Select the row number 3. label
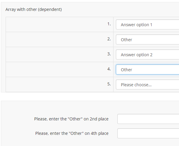 pyautogui.click(x=109, y=54)
